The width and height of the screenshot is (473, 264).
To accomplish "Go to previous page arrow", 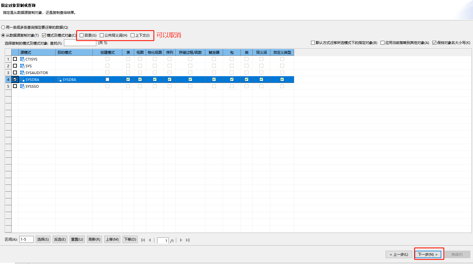I will 150,240.
